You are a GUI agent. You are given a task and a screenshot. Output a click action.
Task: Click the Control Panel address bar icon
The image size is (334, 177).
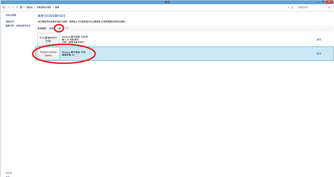coord(22,7)
